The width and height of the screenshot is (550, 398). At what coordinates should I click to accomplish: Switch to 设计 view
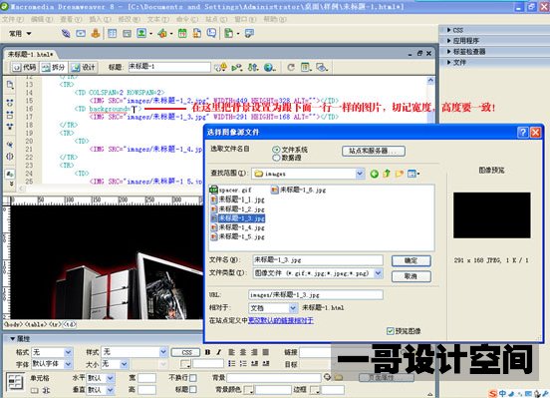tap(83, 67)
